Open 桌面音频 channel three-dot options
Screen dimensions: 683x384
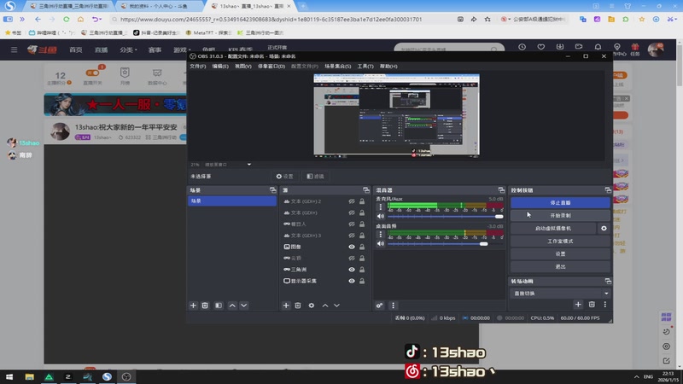pos(380,234)
